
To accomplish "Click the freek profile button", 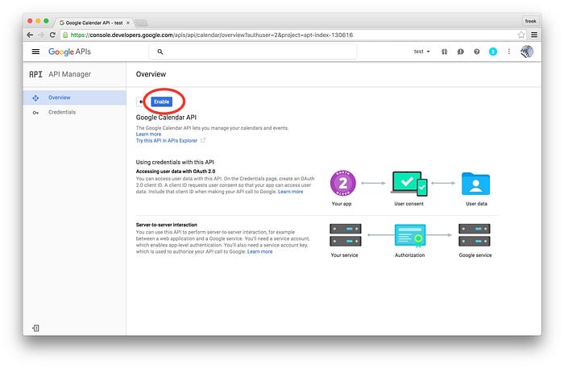I will tap(530, 21).
